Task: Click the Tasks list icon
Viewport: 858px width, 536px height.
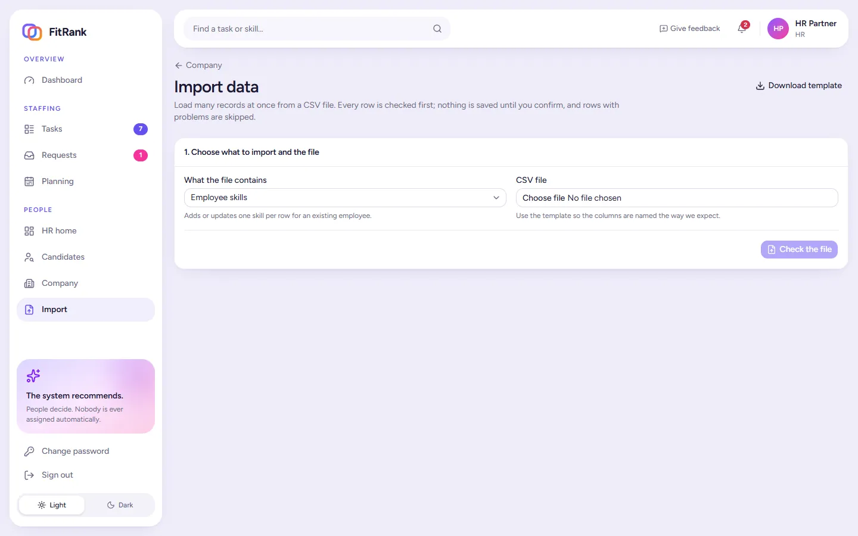Action: click(x=29, y=129)
